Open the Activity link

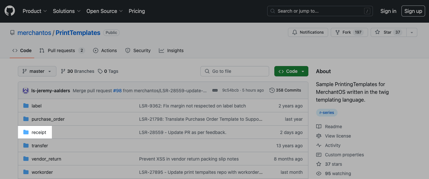pos(328,145)
